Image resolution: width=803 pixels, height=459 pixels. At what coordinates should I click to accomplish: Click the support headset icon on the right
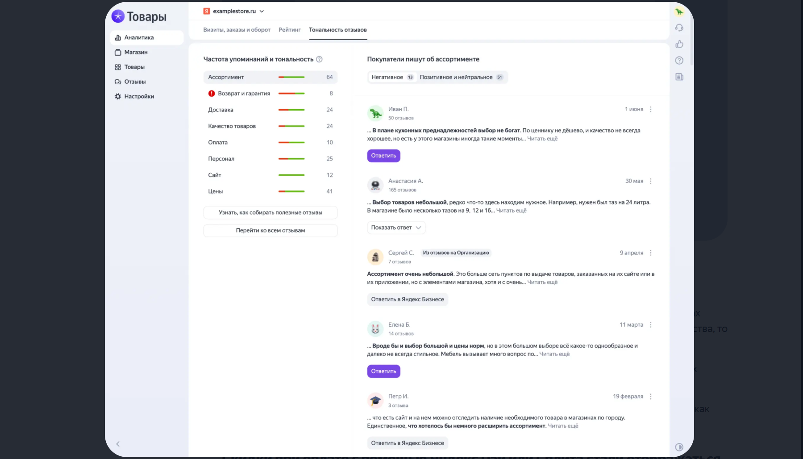679,28
